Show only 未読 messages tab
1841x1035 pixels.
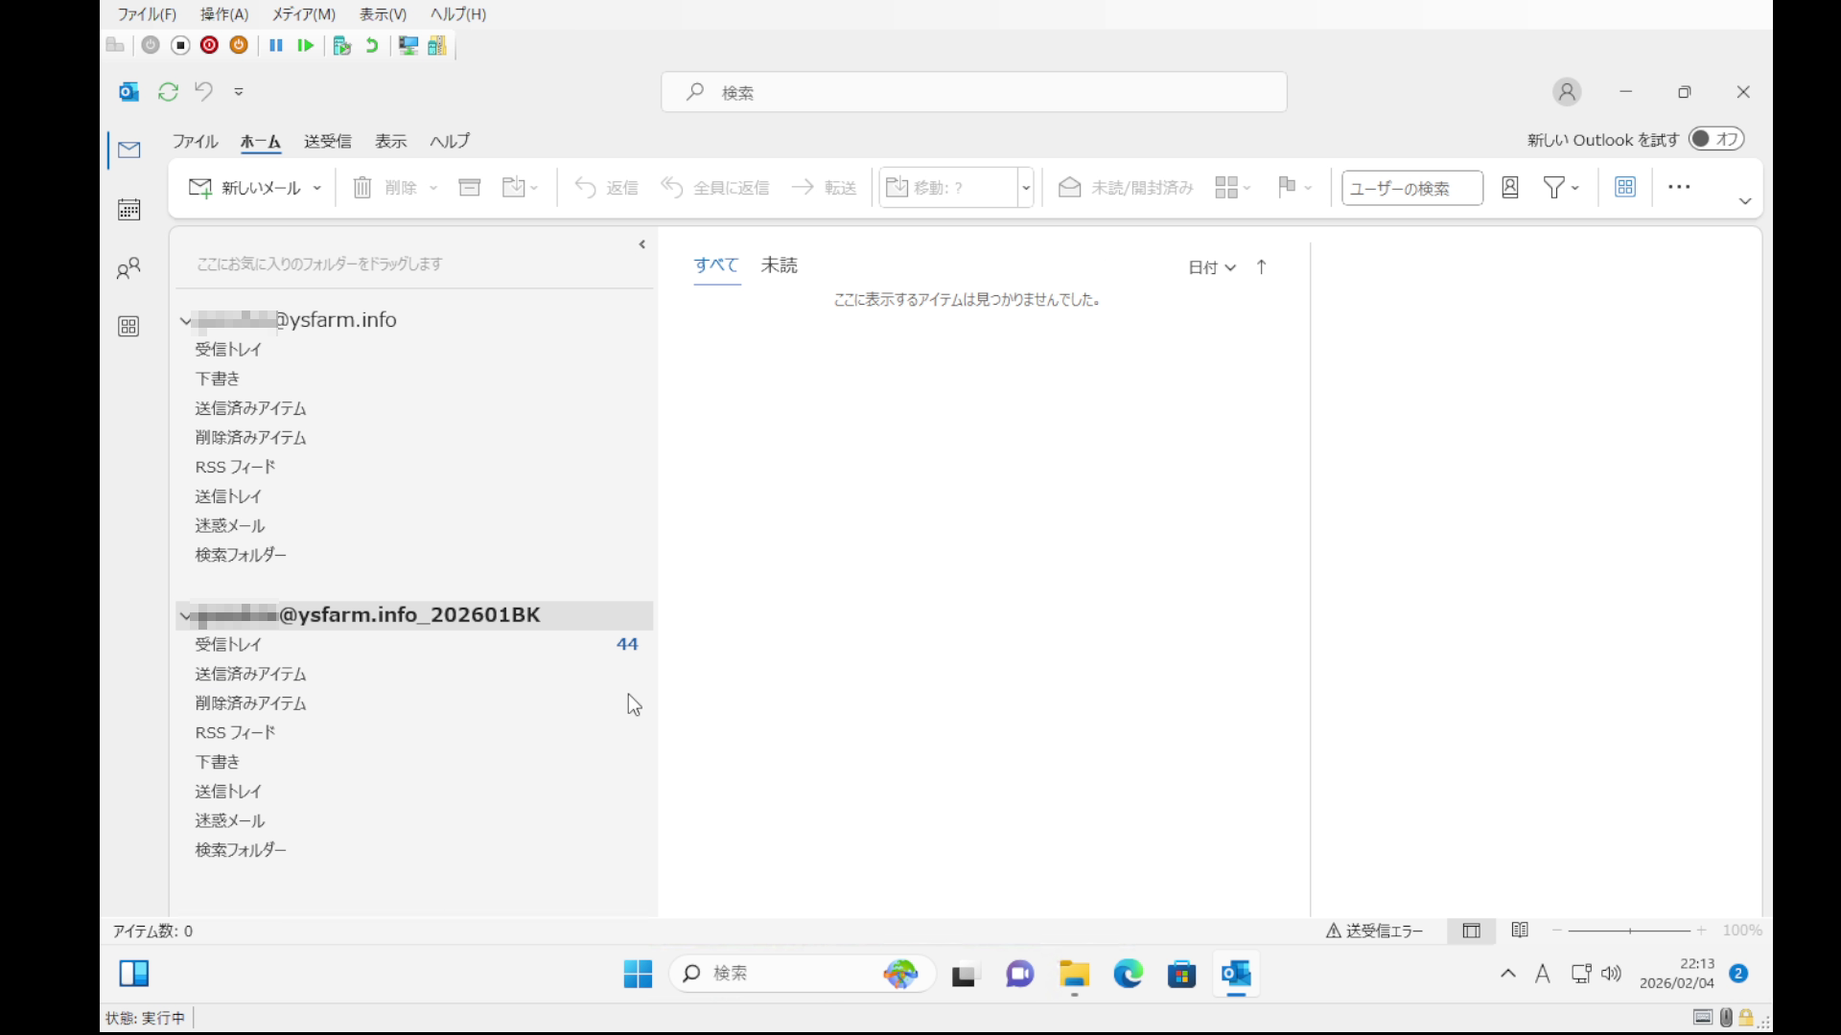[x=779, y=265]
